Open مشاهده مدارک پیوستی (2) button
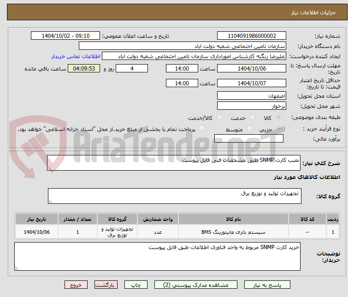Viewport: 348px width, 297px height. coord(196,285)
